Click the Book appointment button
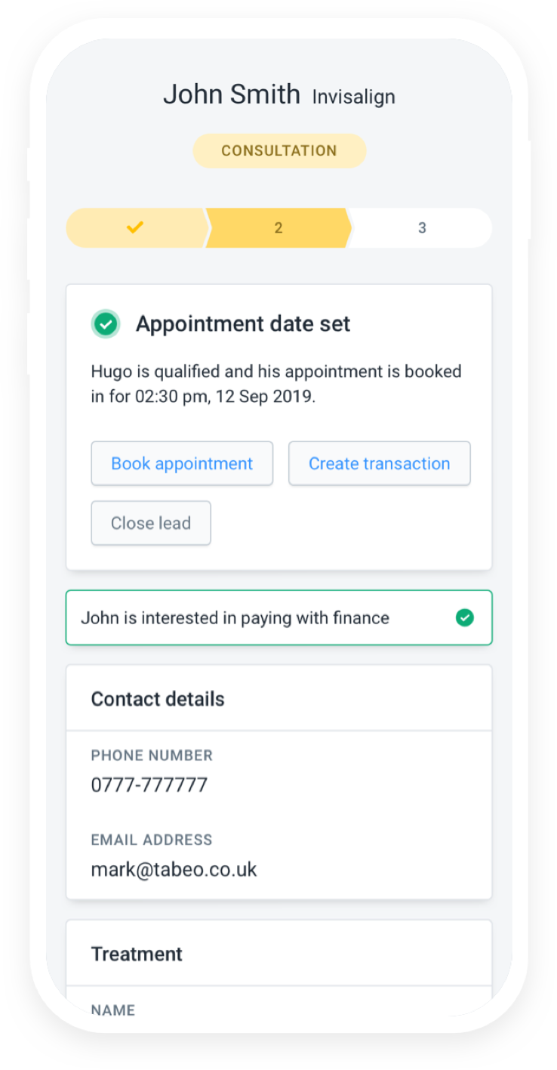This screenshot has height=1070, width=557. coord(182,463)
